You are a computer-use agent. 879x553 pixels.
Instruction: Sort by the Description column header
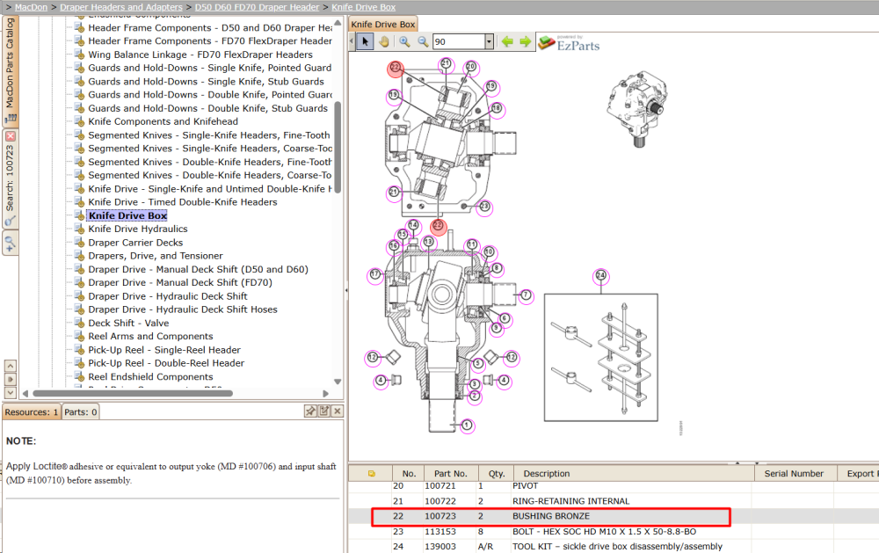(634, 473)
